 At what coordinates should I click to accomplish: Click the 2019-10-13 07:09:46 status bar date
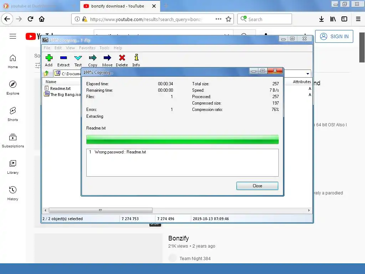(x=211, y=219)
